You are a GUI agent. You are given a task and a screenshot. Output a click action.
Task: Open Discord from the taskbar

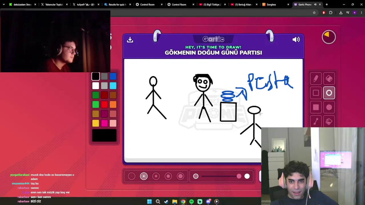[208, 202]
